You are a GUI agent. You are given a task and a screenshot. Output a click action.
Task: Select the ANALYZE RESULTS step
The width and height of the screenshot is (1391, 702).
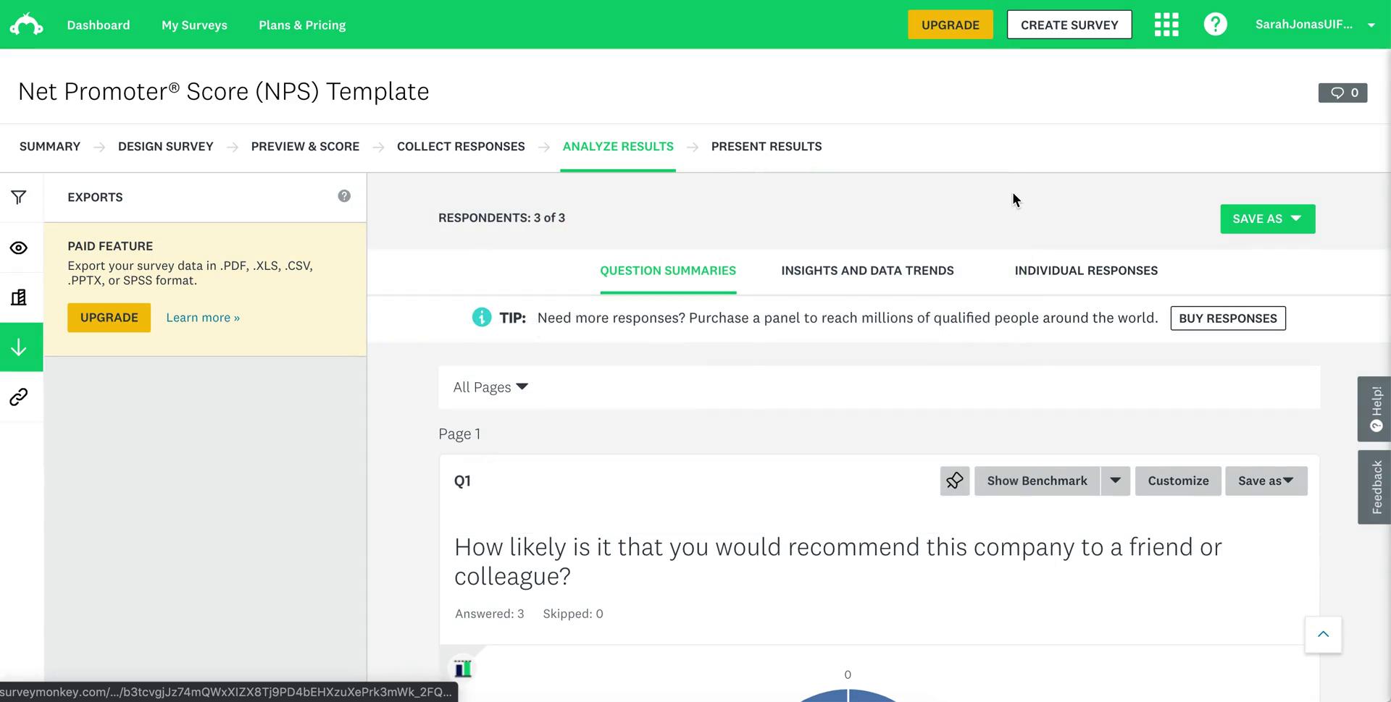[x=618, y=146]
